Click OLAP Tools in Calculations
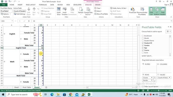173x97 pixels. (116, 11)
